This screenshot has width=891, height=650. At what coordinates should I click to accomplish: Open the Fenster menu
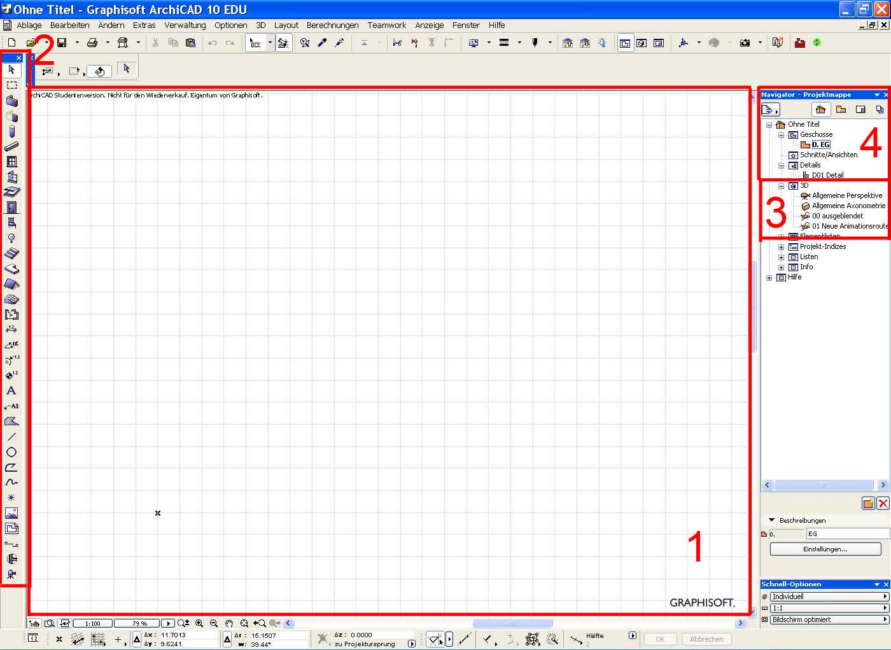point(467,25)
